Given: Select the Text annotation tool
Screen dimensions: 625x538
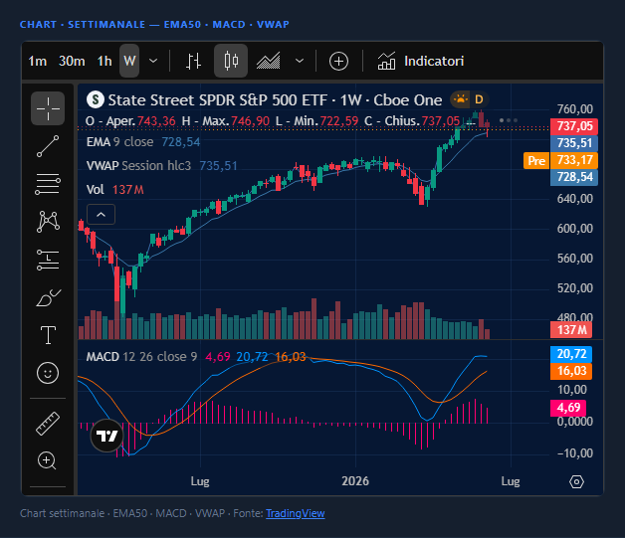Looking at the screenshot, I should click(x=48, y=335).
